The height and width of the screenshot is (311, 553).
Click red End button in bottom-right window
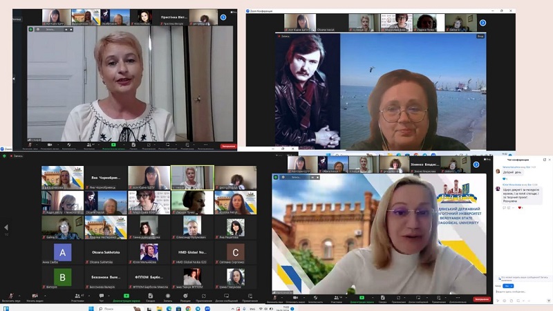pos(482,299)
